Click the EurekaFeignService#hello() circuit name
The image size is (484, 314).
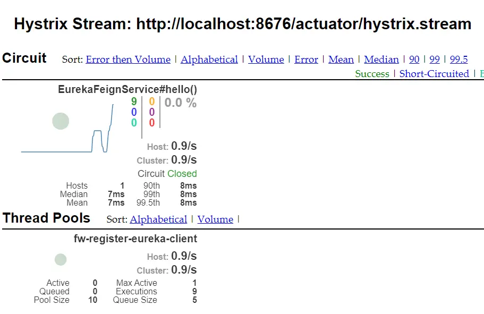tap(128, 90)
